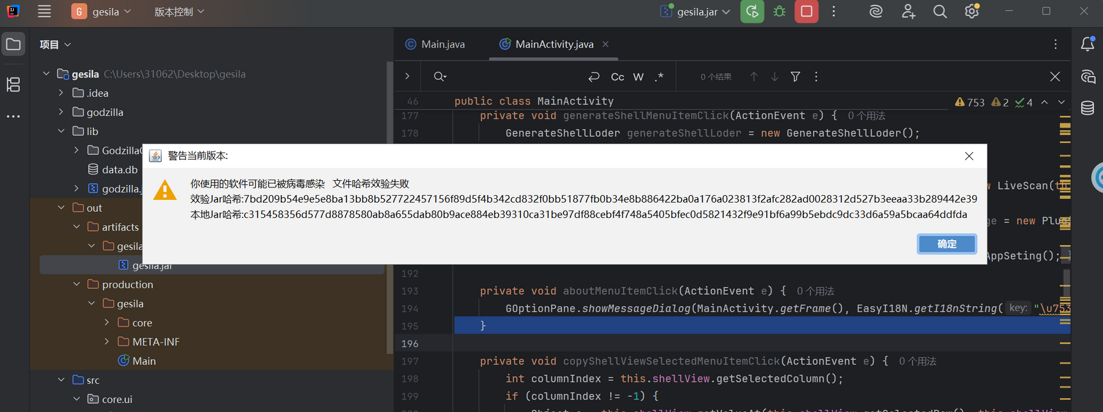Open the notifications bell
Viewport: 1103px width, 412px height.
click(x=1088, y=44)
